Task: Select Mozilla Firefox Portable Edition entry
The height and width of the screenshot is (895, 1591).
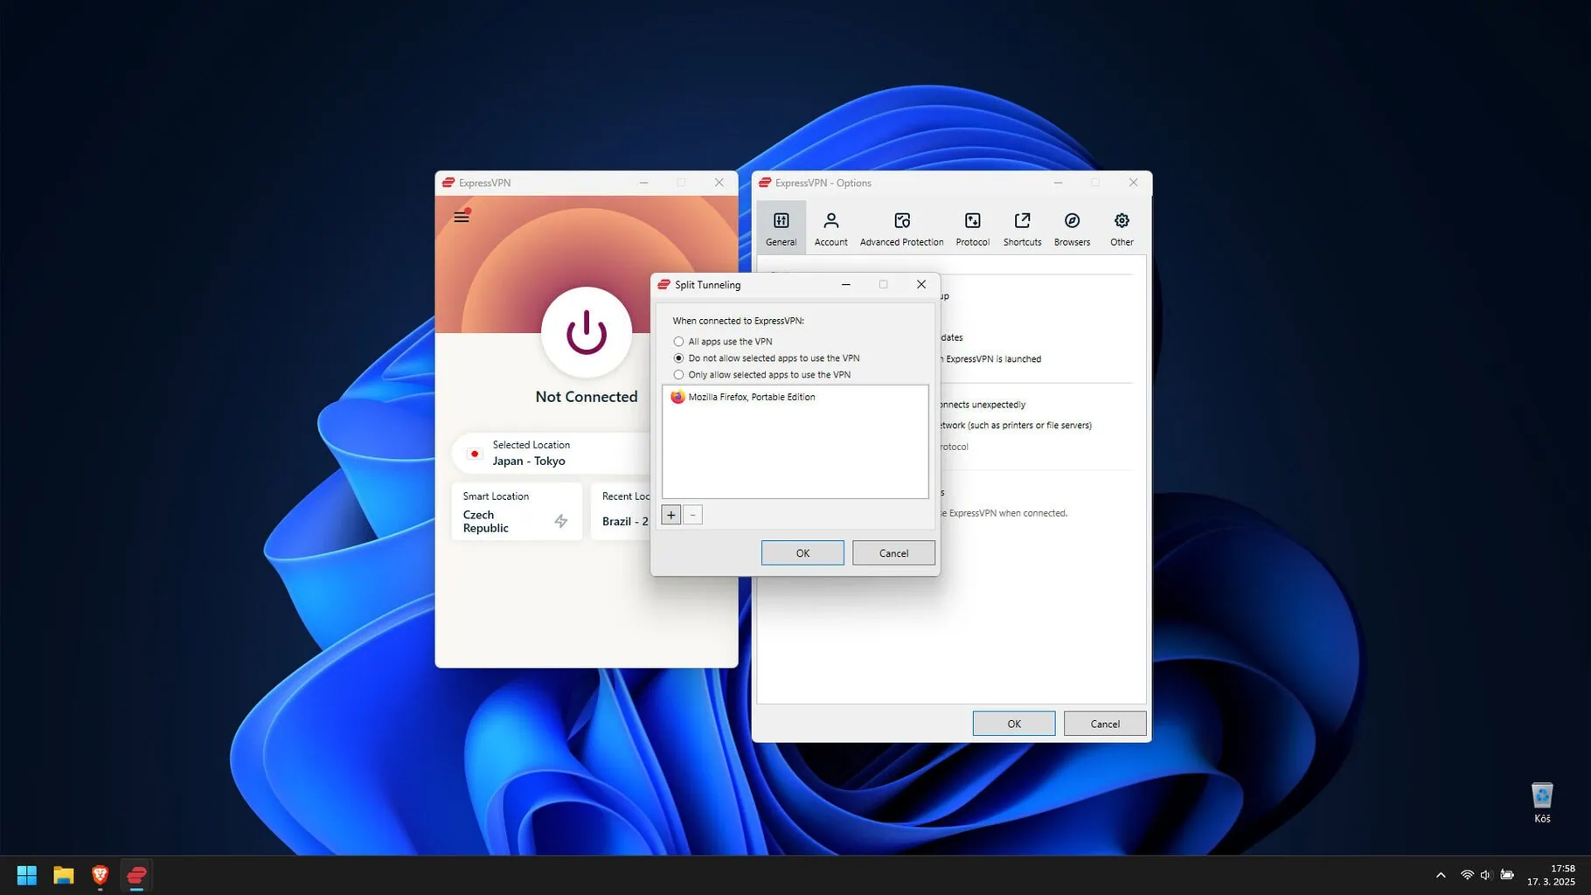Action: point(751,397)
